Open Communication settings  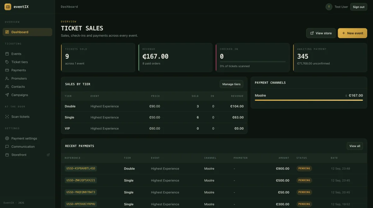[27, 146]
